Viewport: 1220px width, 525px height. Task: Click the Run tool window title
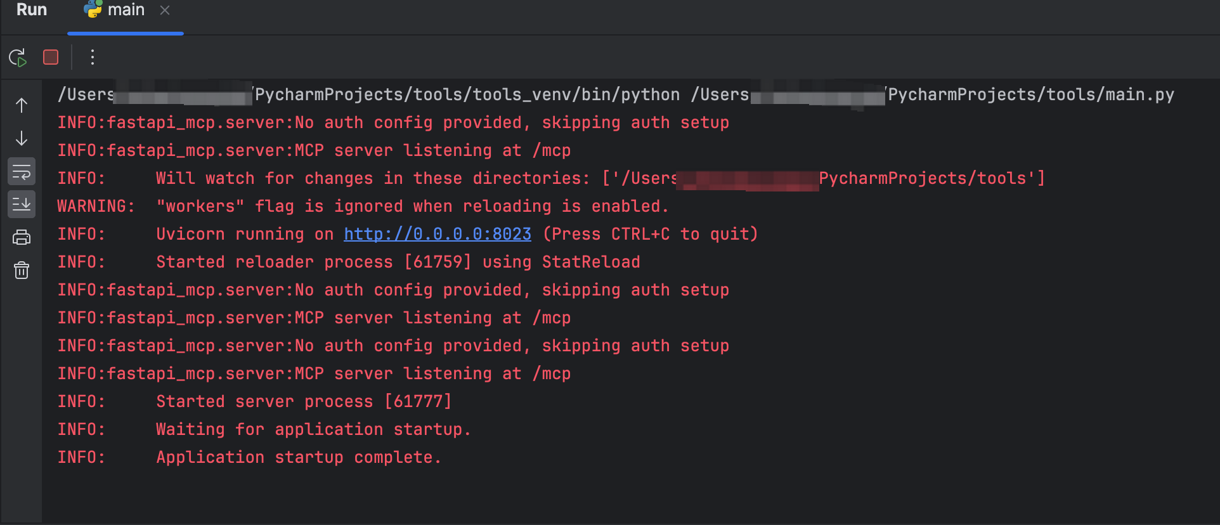(x=32, y=10)
